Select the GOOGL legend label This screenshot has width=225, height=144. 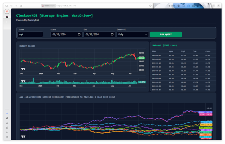click(205, 112)
